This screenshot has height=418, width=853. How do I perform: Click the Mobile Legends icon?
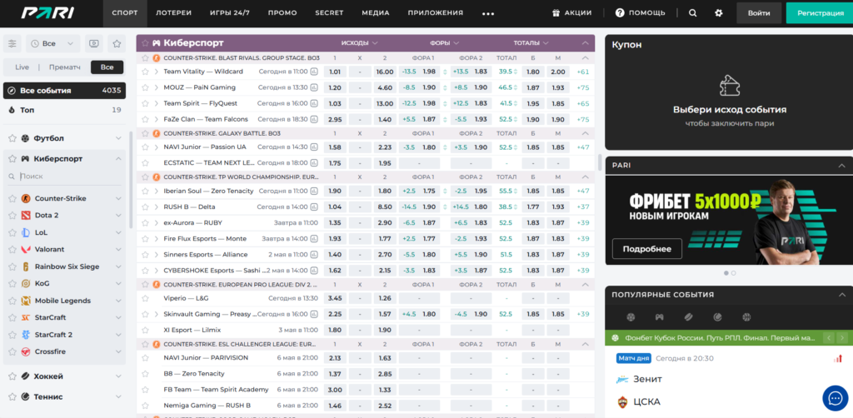tap(26, 301)
